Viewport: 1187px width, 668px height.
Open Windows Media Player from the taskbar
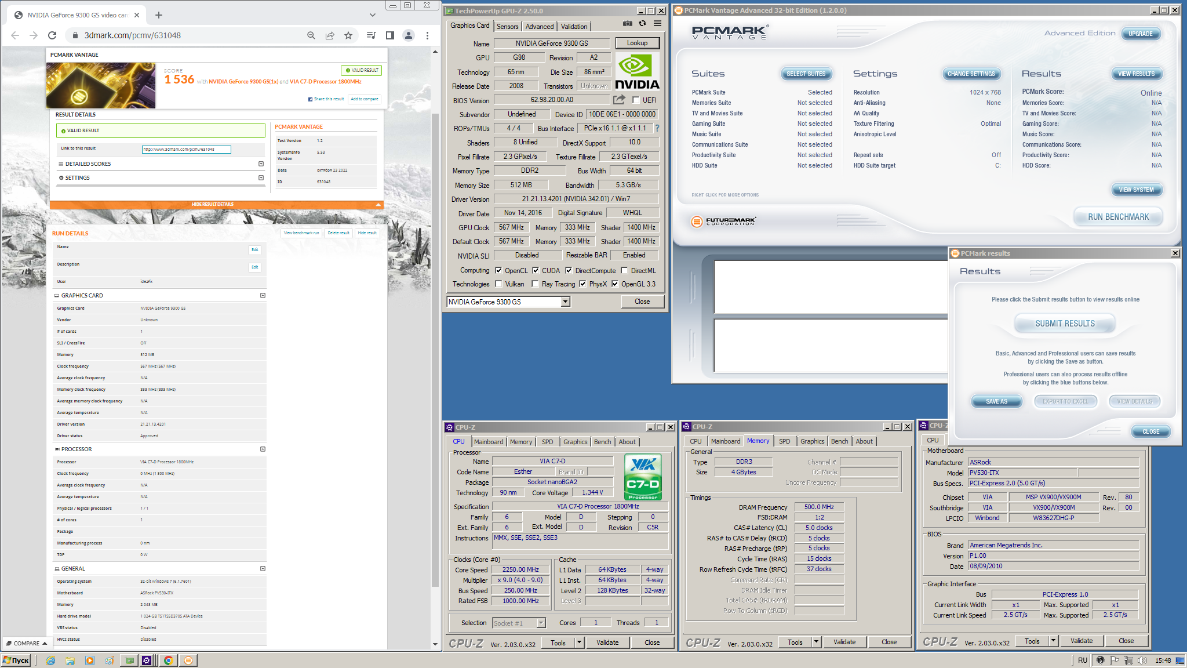coord(90,660)
